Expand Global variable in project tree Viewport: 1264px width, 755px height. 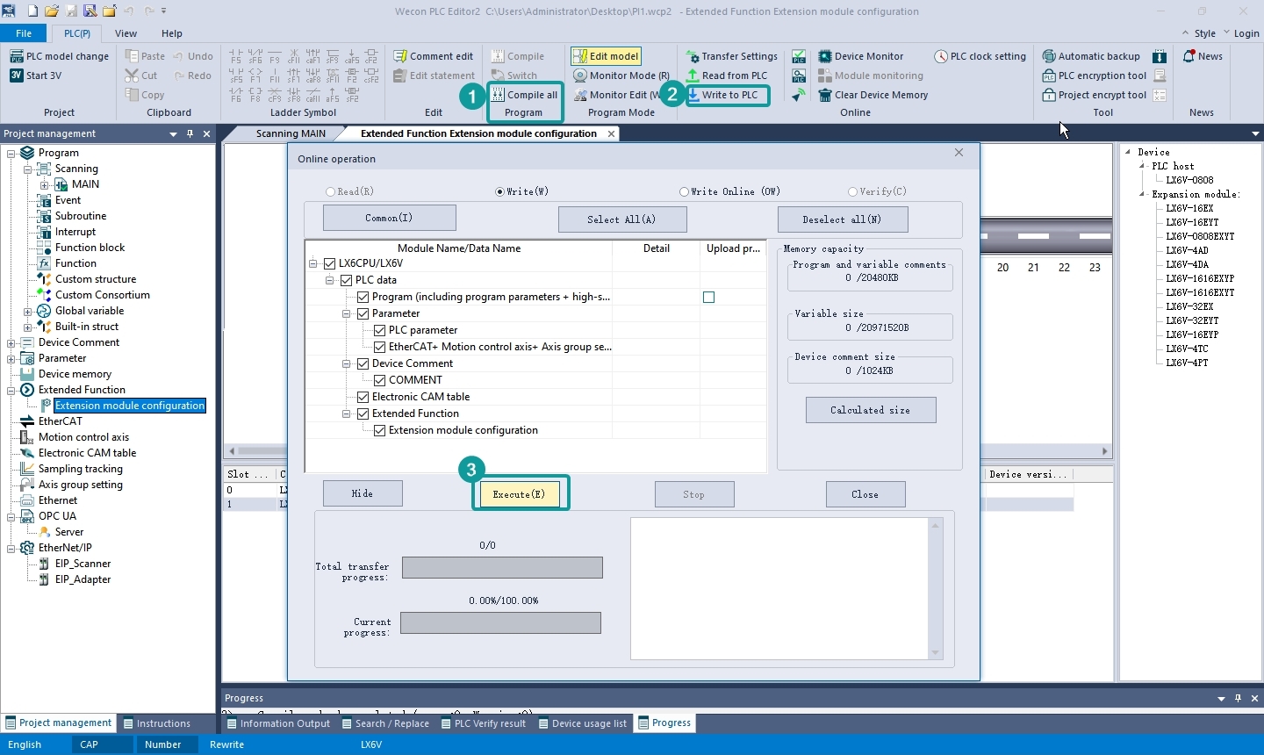click(x=27, y=311)
